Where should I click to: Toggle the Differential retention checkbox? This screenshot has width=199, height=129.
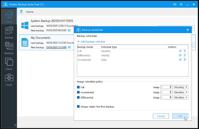78,97
